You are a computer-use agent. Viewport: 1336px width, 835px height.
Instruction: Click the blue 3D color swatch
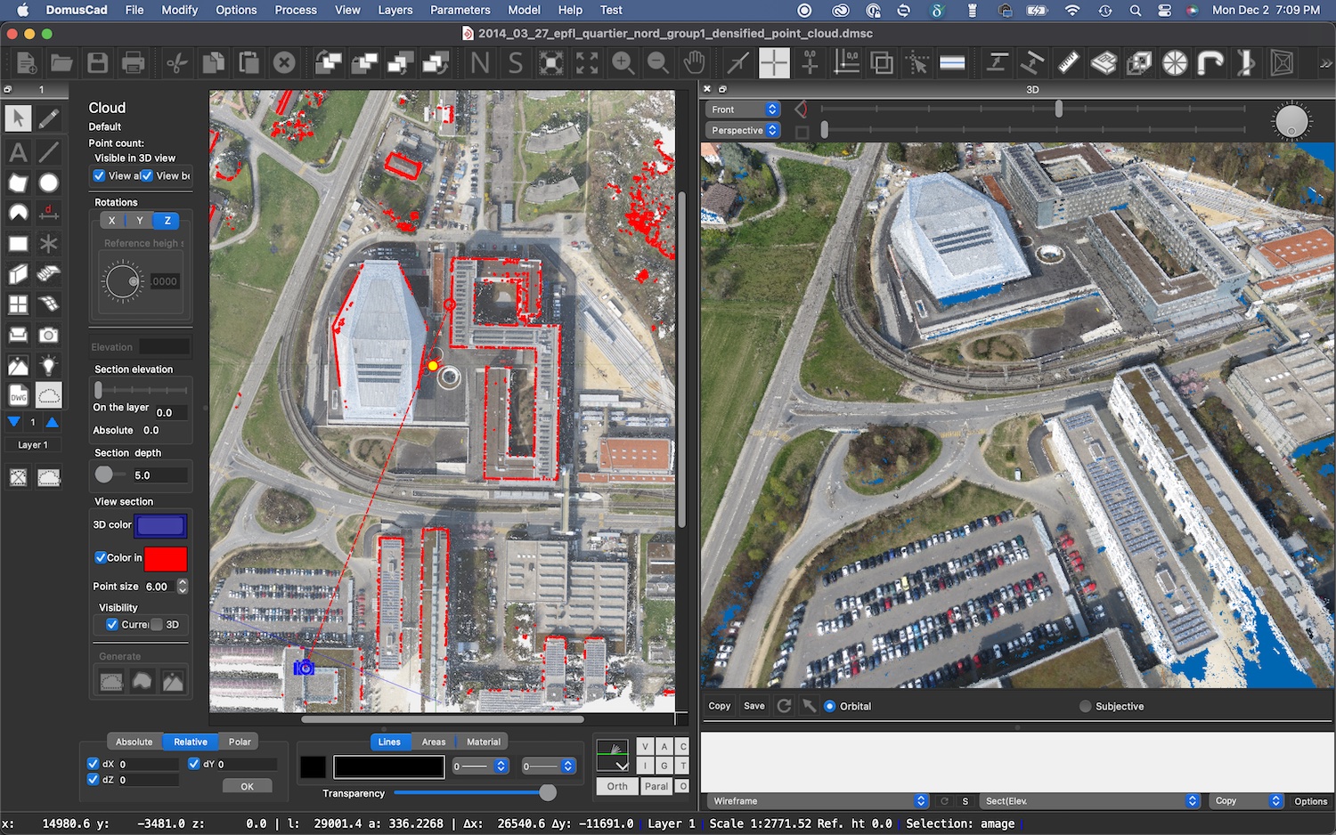point(160,525)
